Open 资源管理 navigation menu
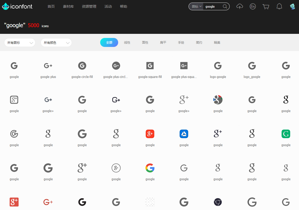Viewport: 299px width, 210px height. (89, 6)
